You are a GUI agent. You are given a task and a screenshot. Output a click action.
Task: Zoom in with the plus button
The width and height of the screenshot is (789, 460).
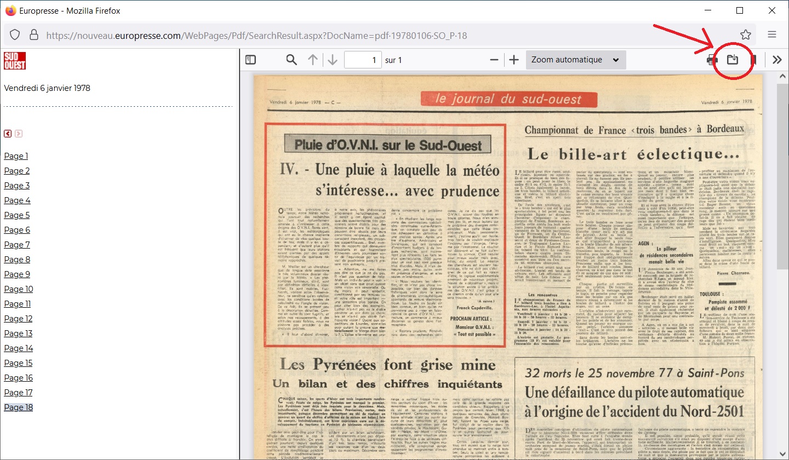pos(514,60)
